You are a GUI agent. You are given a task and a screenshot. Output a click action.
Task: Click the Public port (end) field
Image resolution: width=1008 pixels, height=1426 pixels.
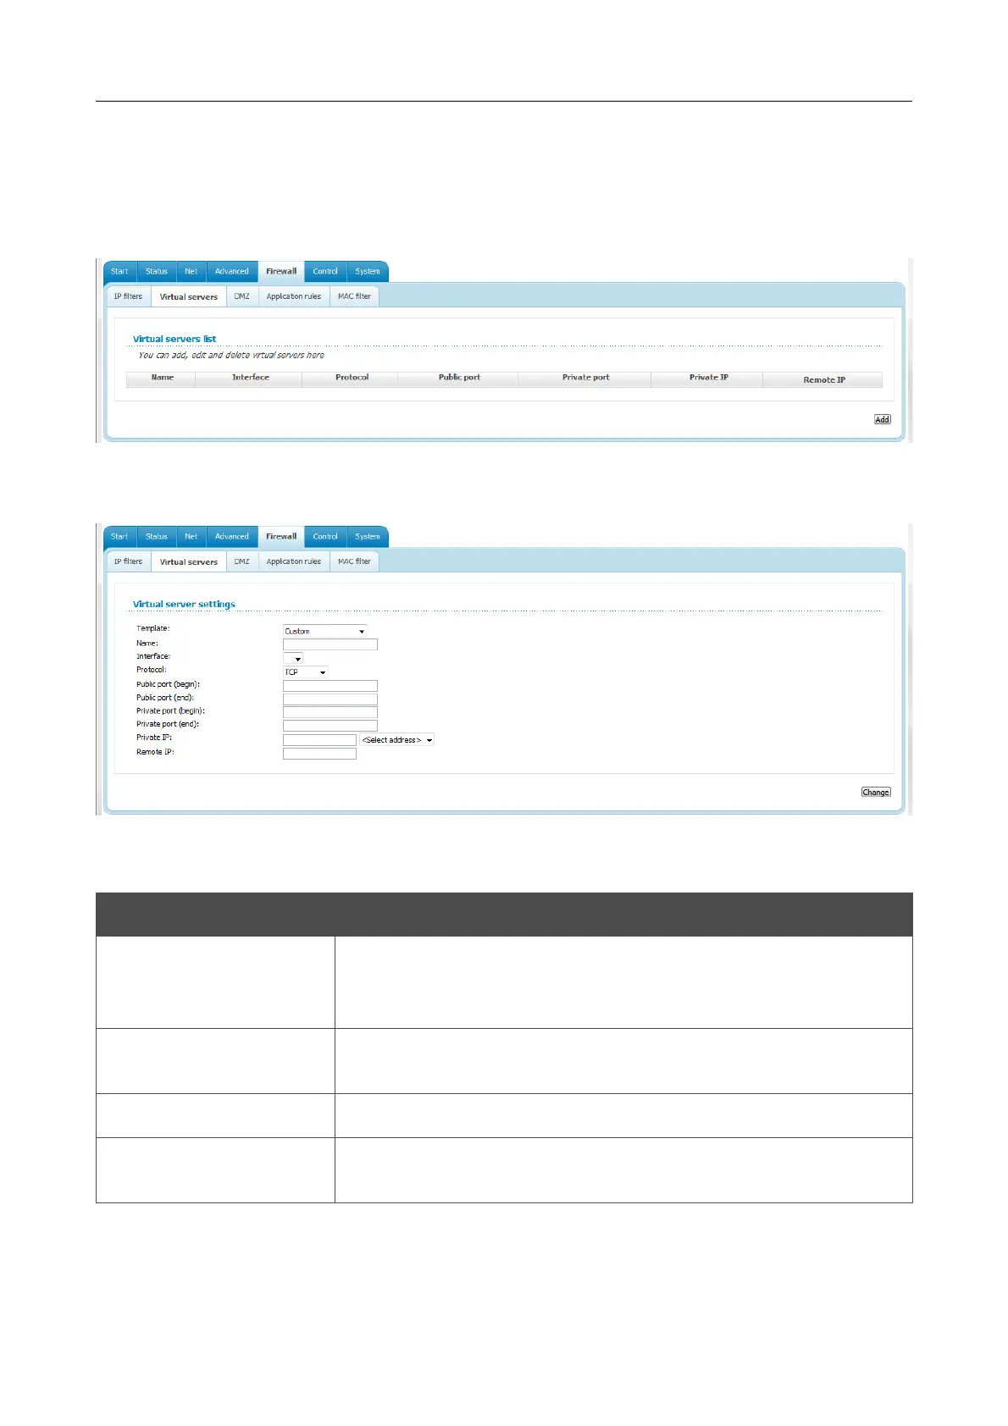coord(330,699)
